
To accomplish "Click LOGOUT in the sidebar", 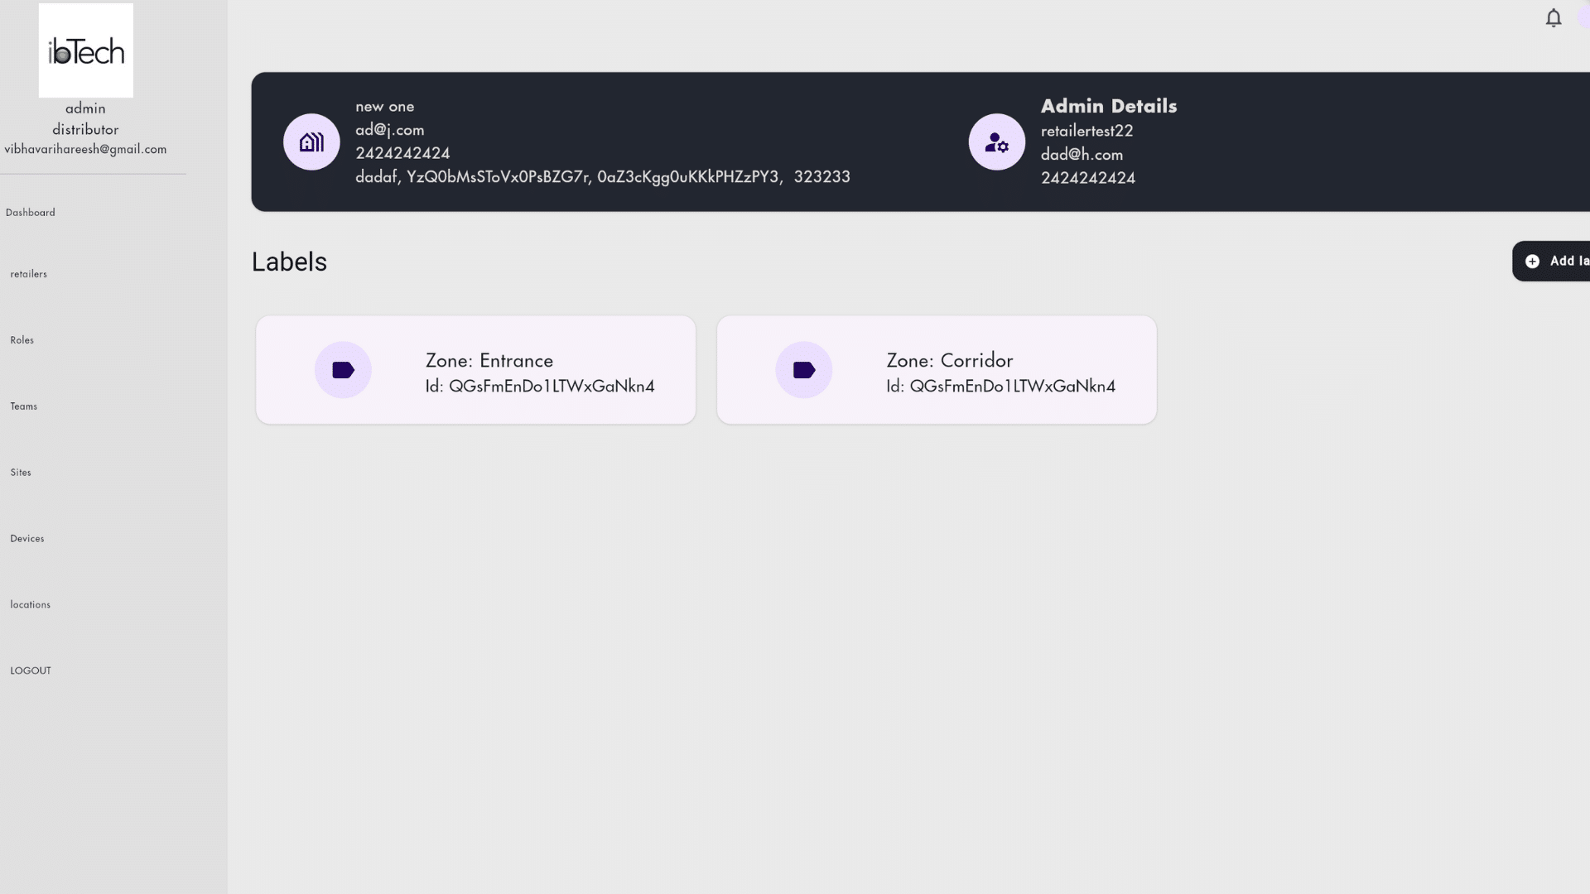I will pyautogui.click(x=31, y=671).
